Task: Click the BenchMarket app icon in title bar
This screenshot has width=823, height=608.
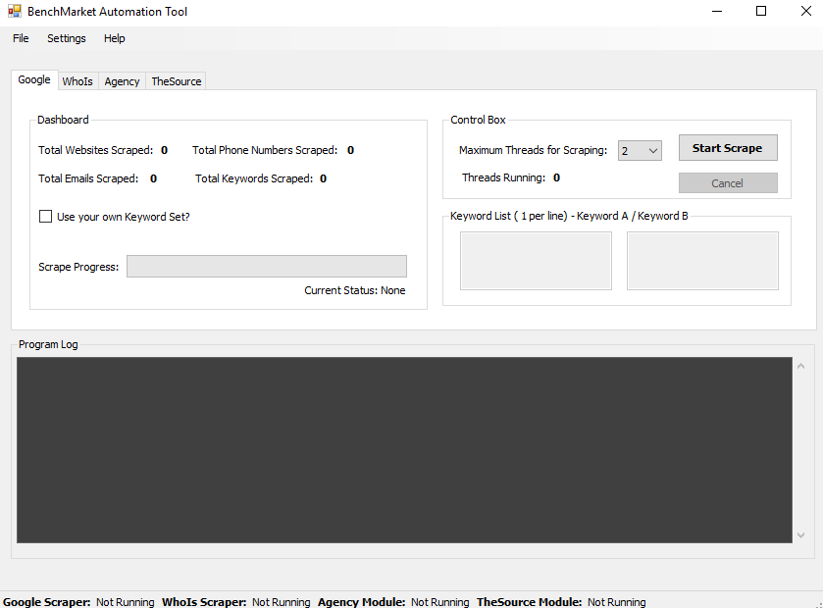Action: pyautogui.click(x=15, y=11)
